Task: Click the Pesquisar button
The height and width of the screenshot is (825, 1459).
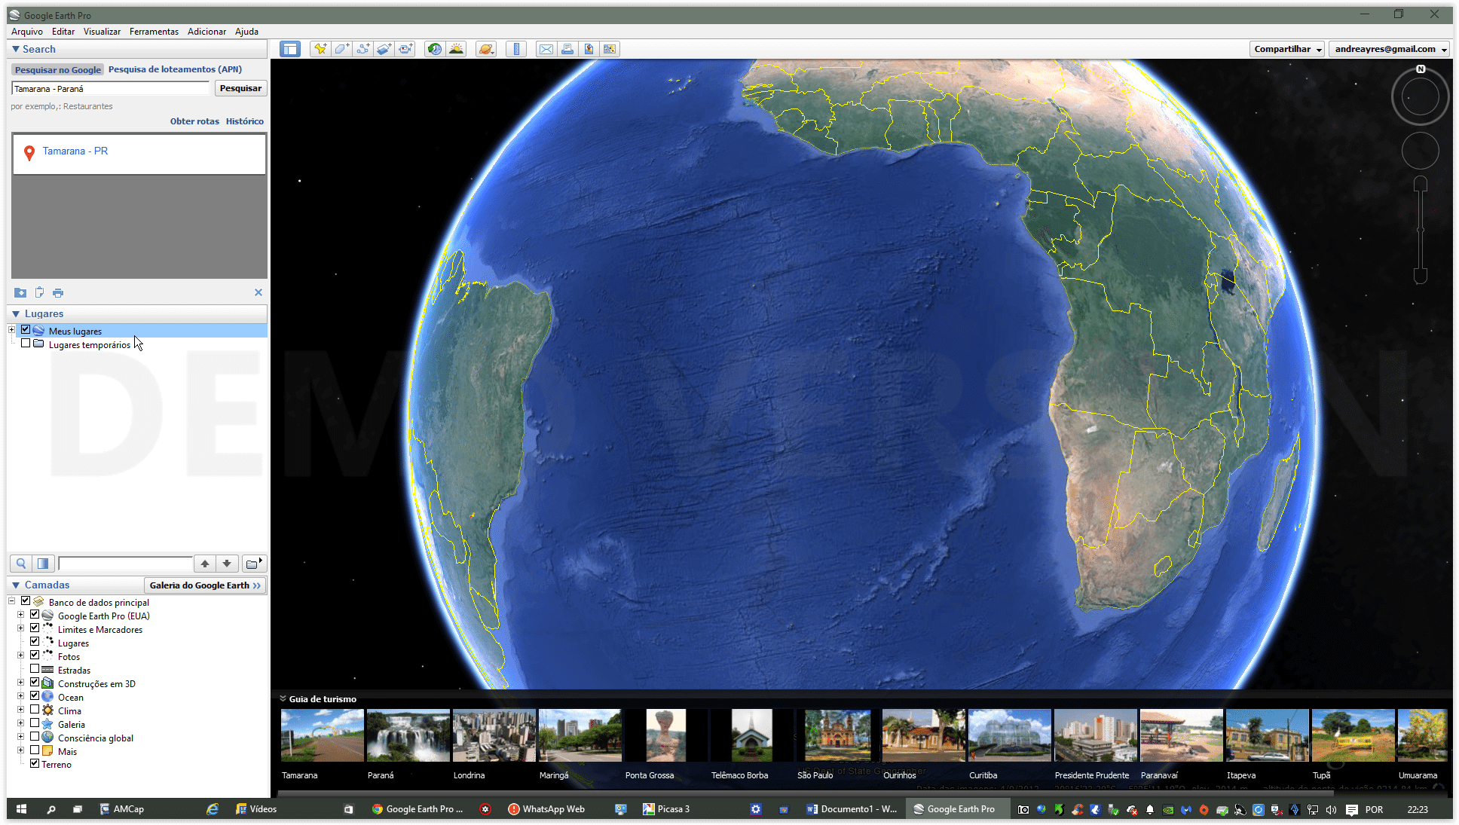Action: [240, 88]
